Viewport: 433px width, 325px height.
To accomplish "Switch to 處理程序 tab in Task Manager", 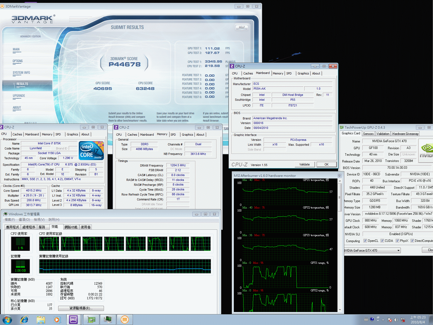I will [x=29, y=227].
